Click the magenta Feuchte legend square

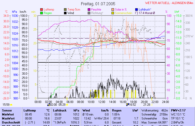point(89,10)
